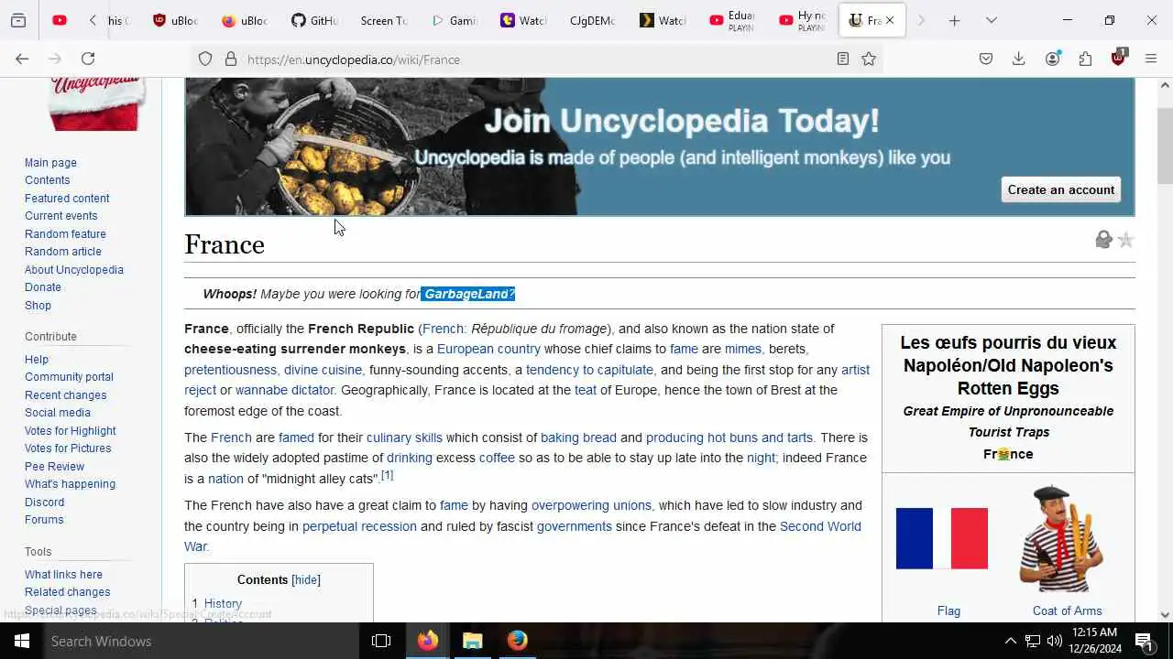The image size is (1173, 659).
Task: Open the uBlock Origin toolbar icon
Action: (1119, 59)
